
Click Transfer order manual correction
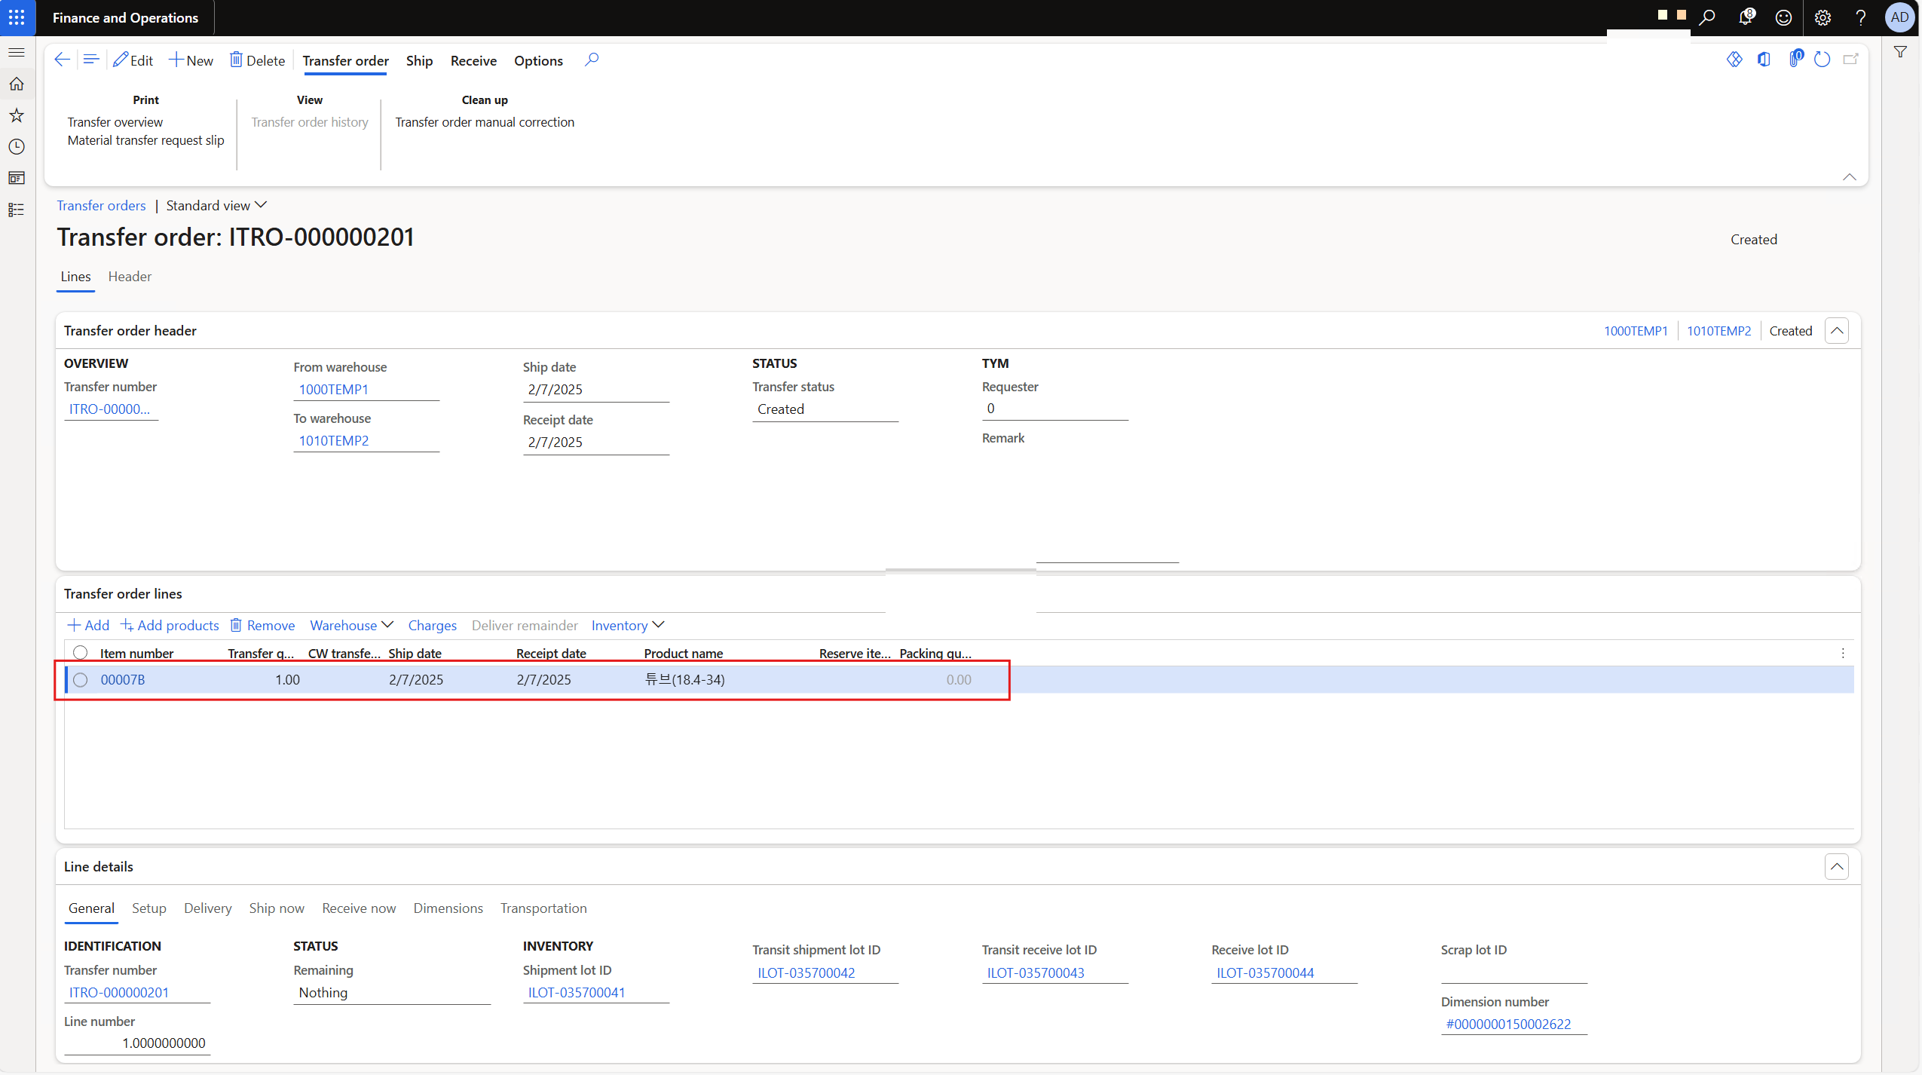click(x=485, y=122)
